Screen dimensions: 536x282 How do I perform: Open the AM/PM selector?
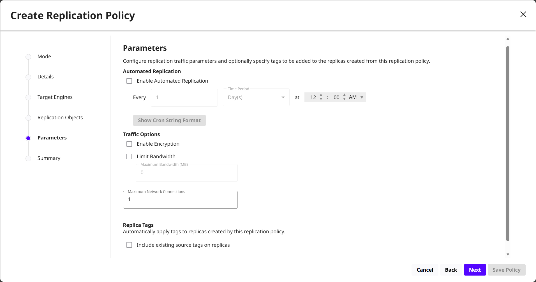click(x=356, y=97)
